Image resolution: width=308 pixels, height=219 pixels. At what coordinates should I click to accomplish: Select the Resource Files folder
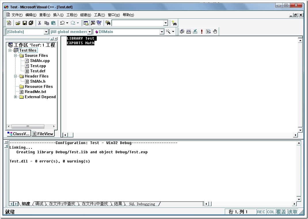39,86
